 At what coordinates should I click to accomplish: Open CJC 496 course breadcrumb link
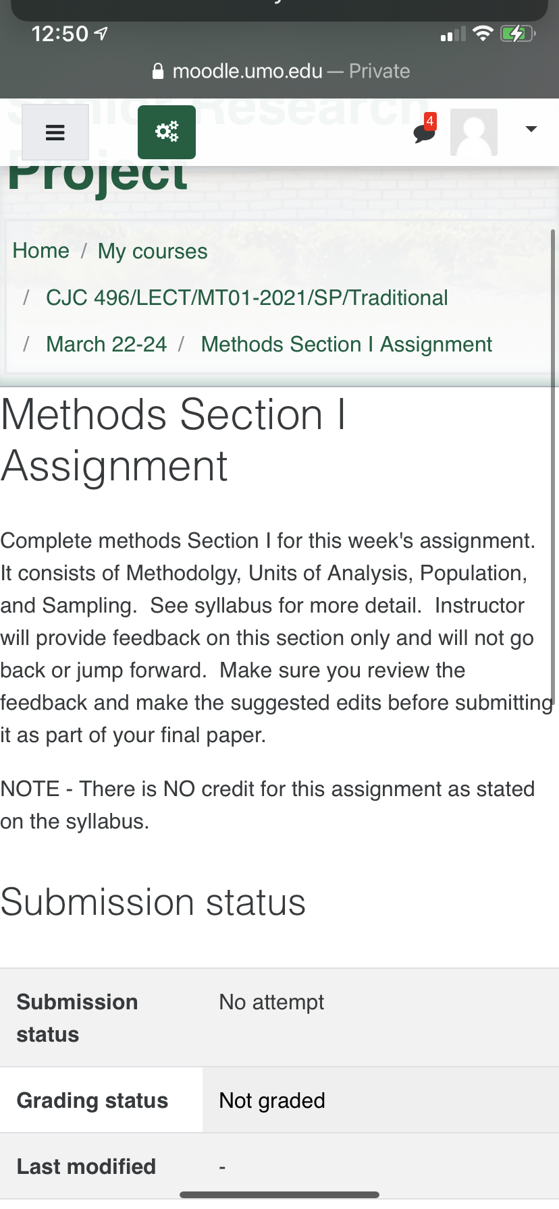[246, 298]
